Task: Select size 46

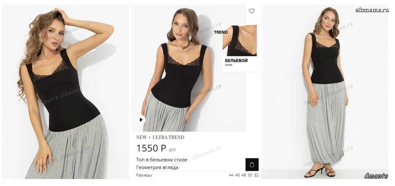Action: [237, 175]
